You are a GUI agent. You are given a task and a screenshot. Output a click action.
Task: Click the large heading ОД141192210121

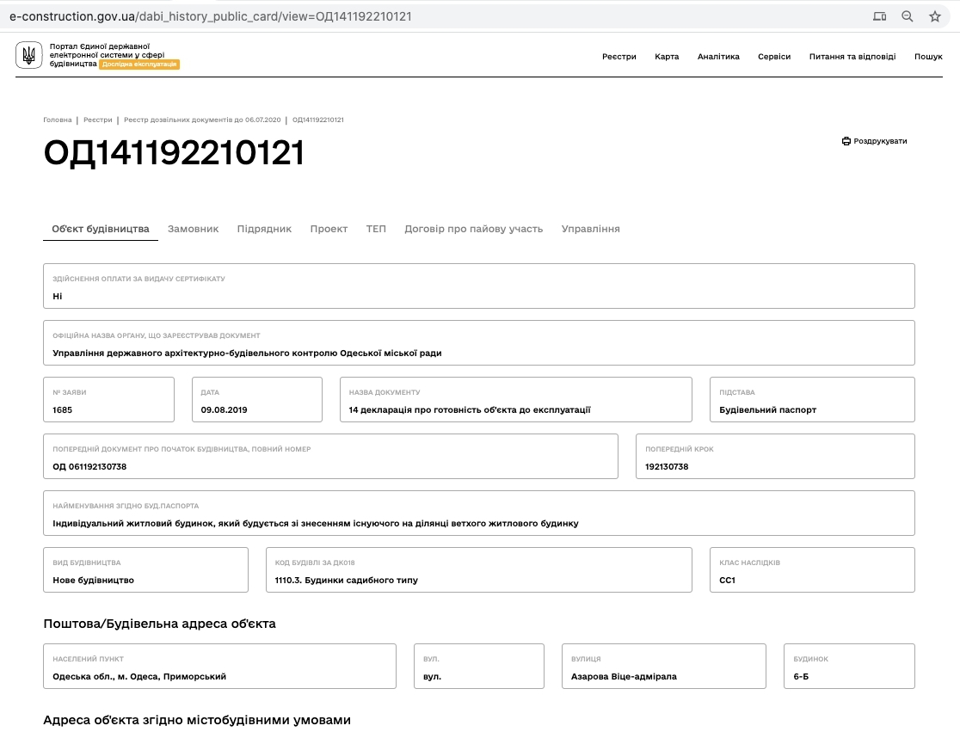point(174,152)
